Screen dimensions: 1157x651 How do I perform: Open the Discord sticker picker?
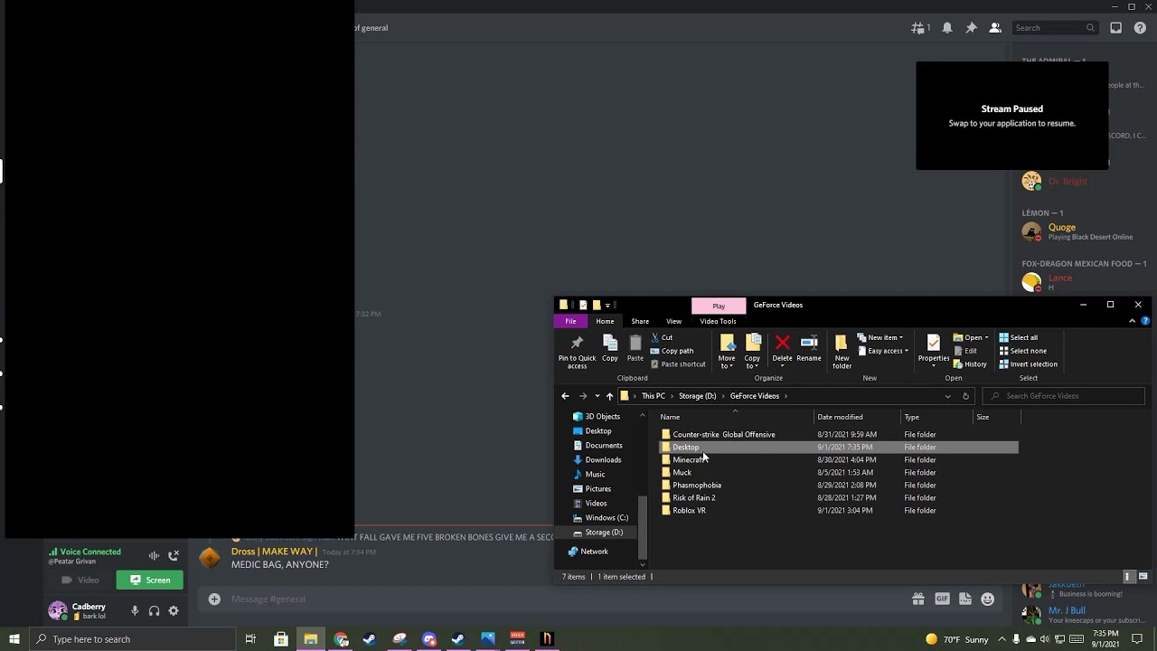964,599
